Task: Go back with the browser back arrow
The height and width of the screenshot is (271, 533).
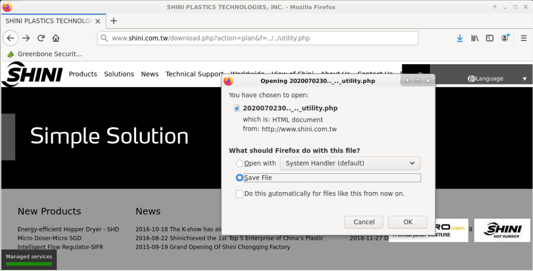Action: (x=10, y=38)
